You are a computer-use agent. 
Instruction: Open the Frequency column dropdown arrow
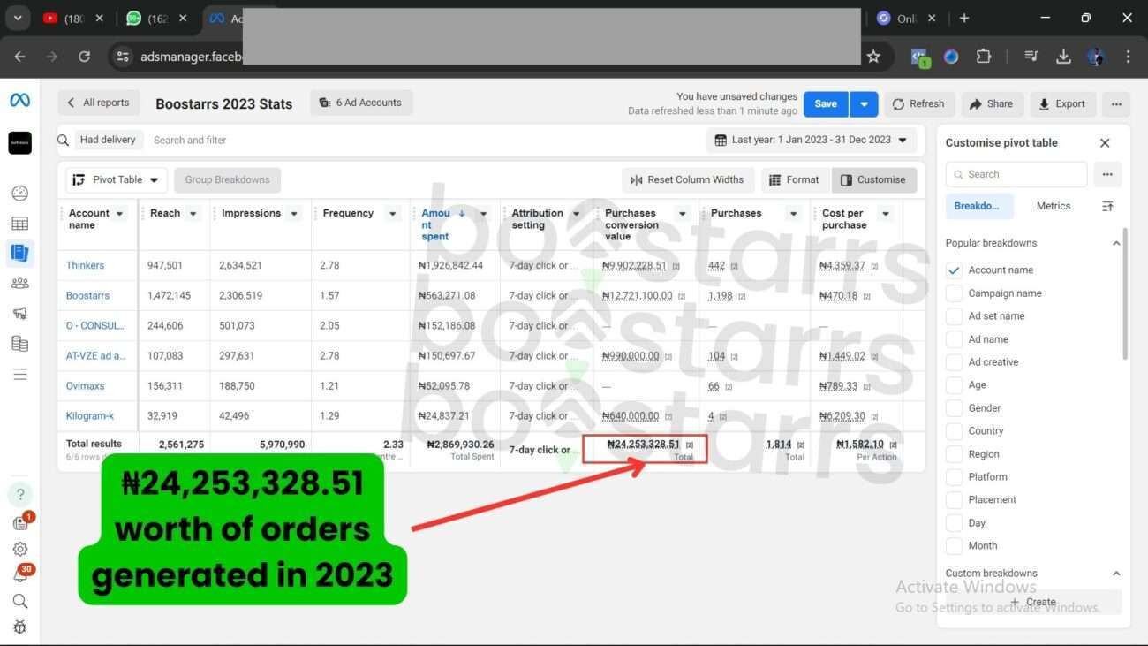(393, 213)
